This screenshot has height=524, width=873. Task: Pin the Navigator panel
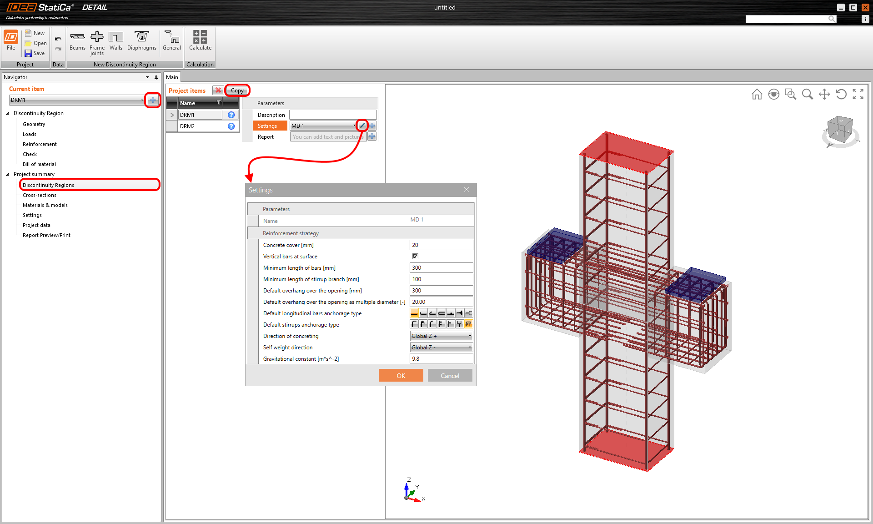156,77
